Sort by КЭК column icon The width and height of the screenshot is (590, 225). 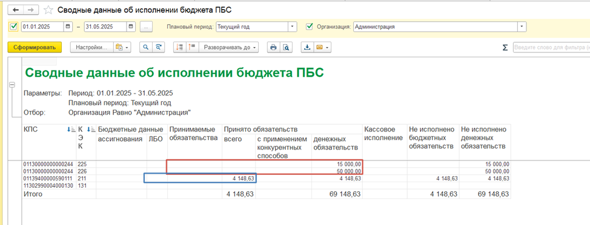pyautogui.click(x=91, y=129)
